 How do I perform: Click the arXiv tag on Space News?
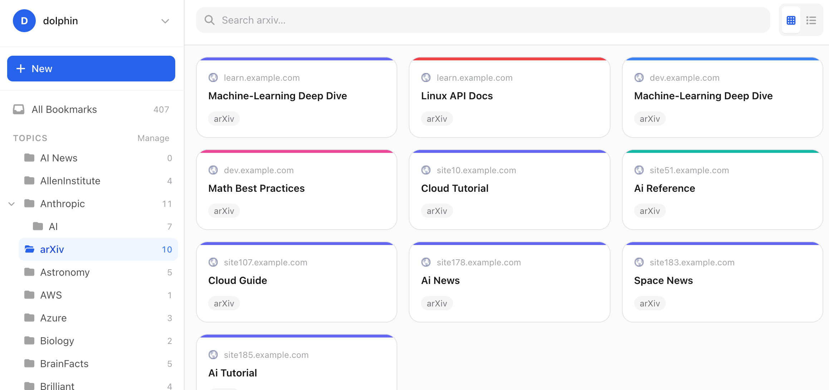coord(650,304)
